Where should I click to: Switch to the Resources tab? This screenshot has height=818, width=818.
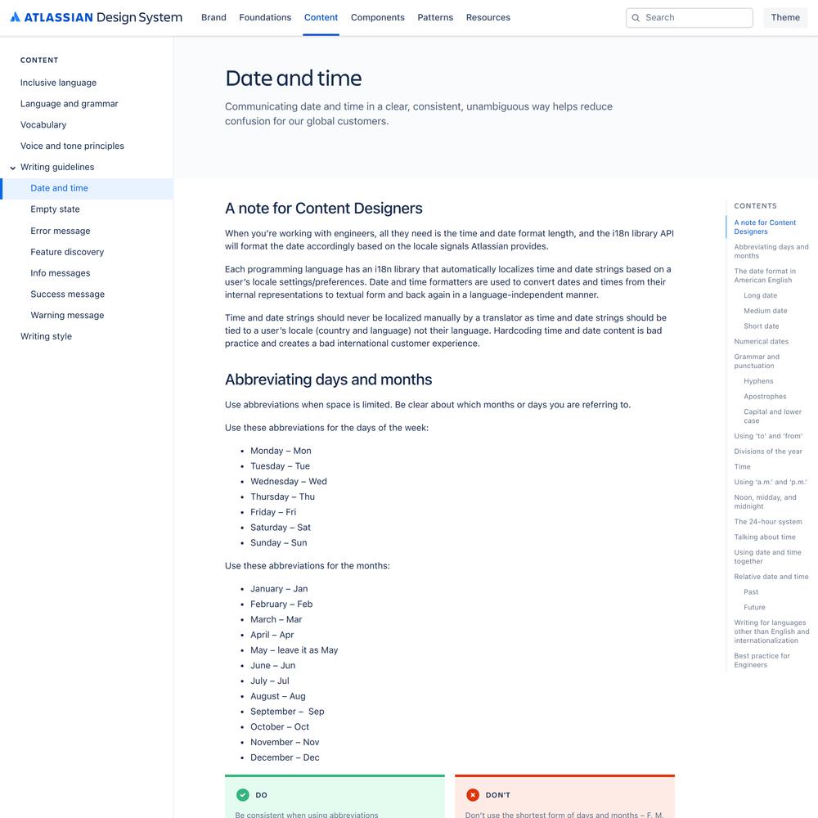(488, 17)
